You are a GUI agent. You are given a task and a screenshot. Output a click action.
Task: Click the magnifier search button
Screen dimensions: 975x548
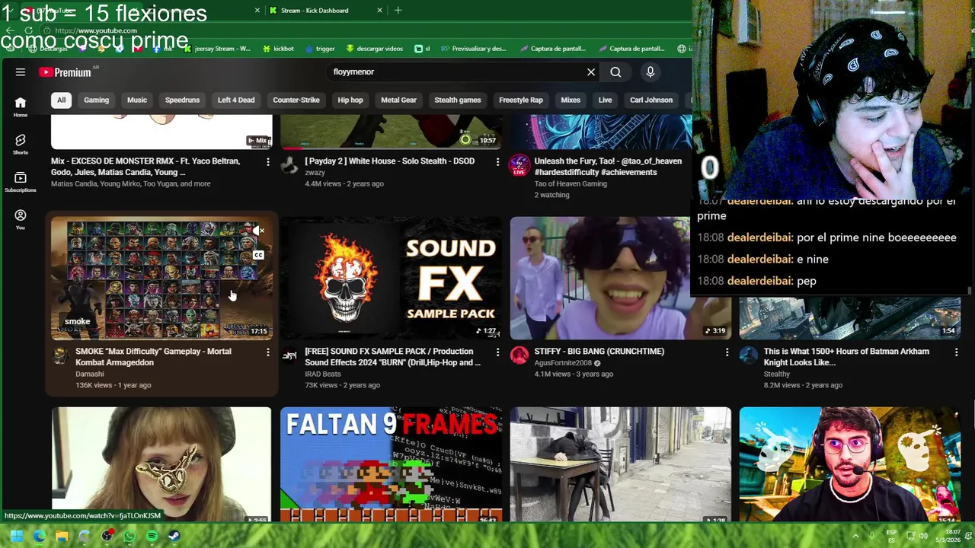tap(615, 72)
